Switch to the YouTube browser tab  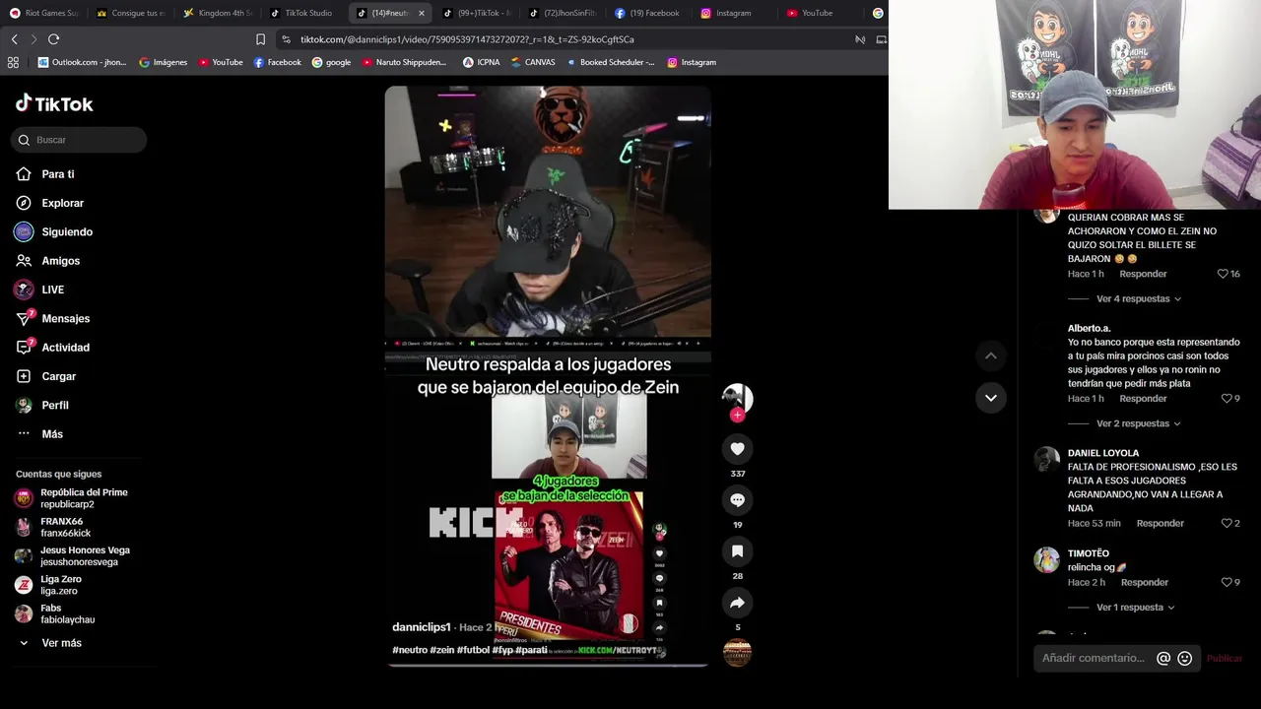(x=819, y=13)
